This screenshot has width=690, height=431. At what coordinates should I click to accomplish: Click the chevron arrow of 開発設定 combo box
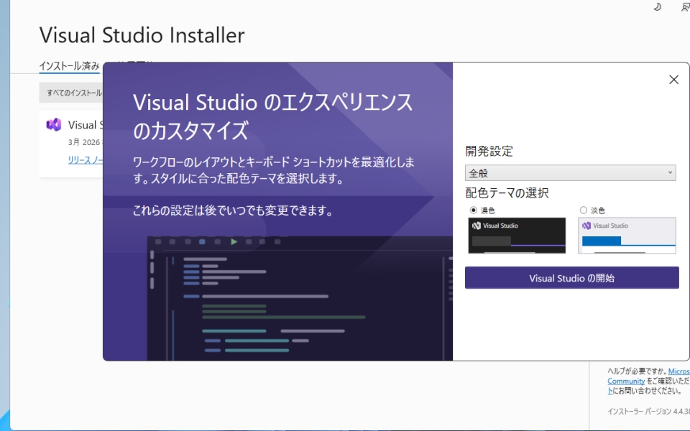[670, 173]
